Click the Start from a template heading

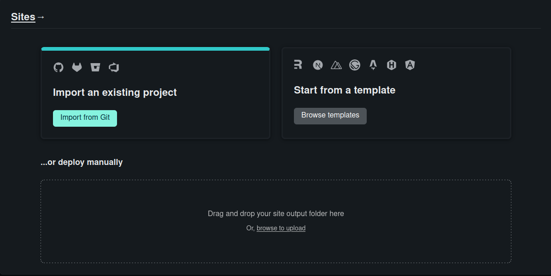pyautogui.click(x=345, y=90)
